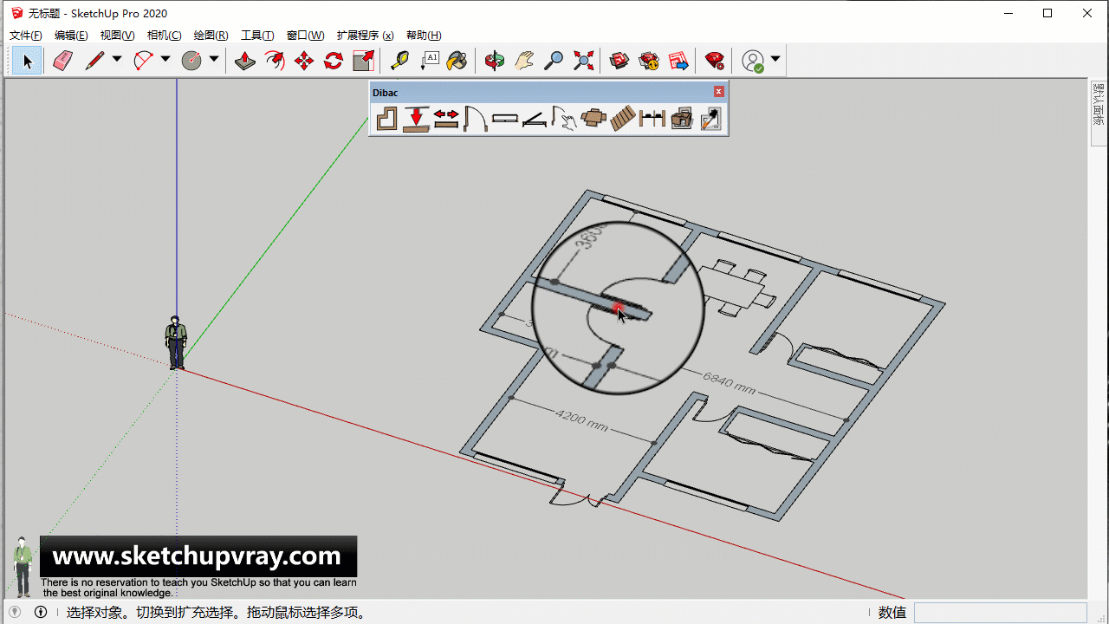The height and width of the screenshot is (624, 1109).
Task: Activate the Orbit camera tool
Action: click(495, 61)
